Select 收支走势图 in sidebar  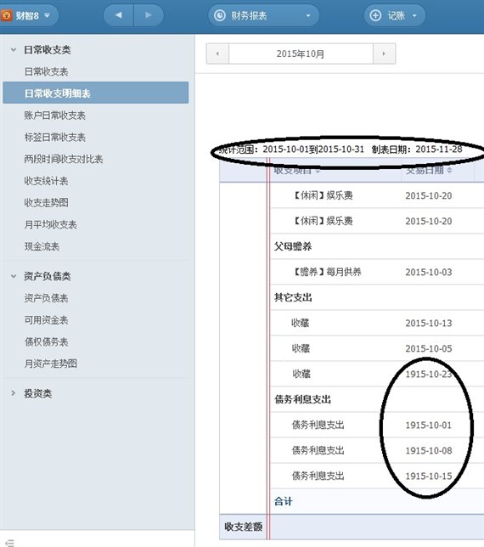point(46,203)
